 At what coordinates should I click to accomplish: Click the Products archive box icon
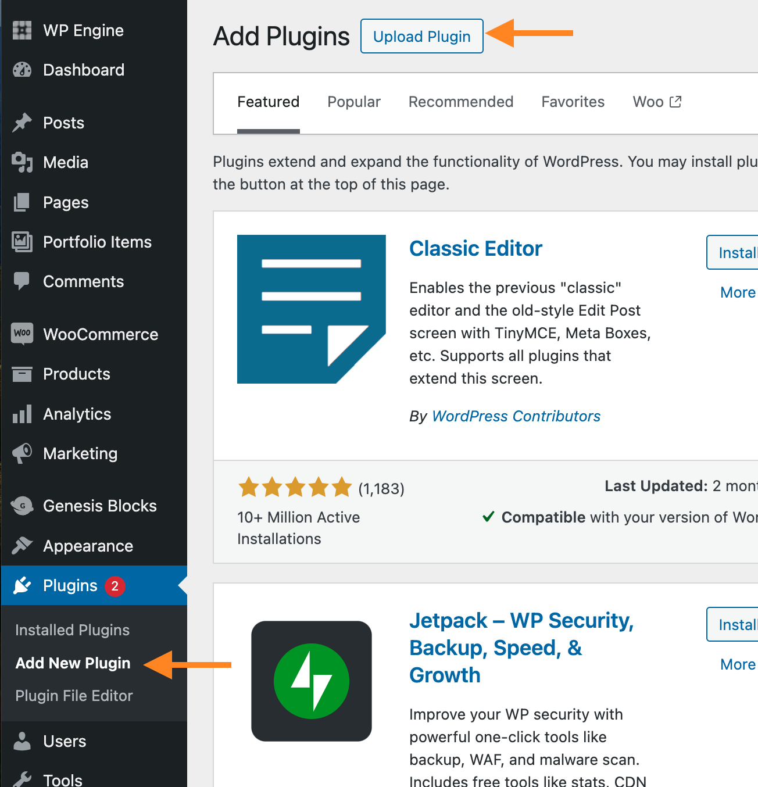(x=22, y=374)
